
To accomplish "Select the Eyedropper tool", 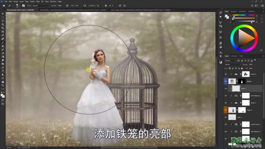I will (3, 35).
